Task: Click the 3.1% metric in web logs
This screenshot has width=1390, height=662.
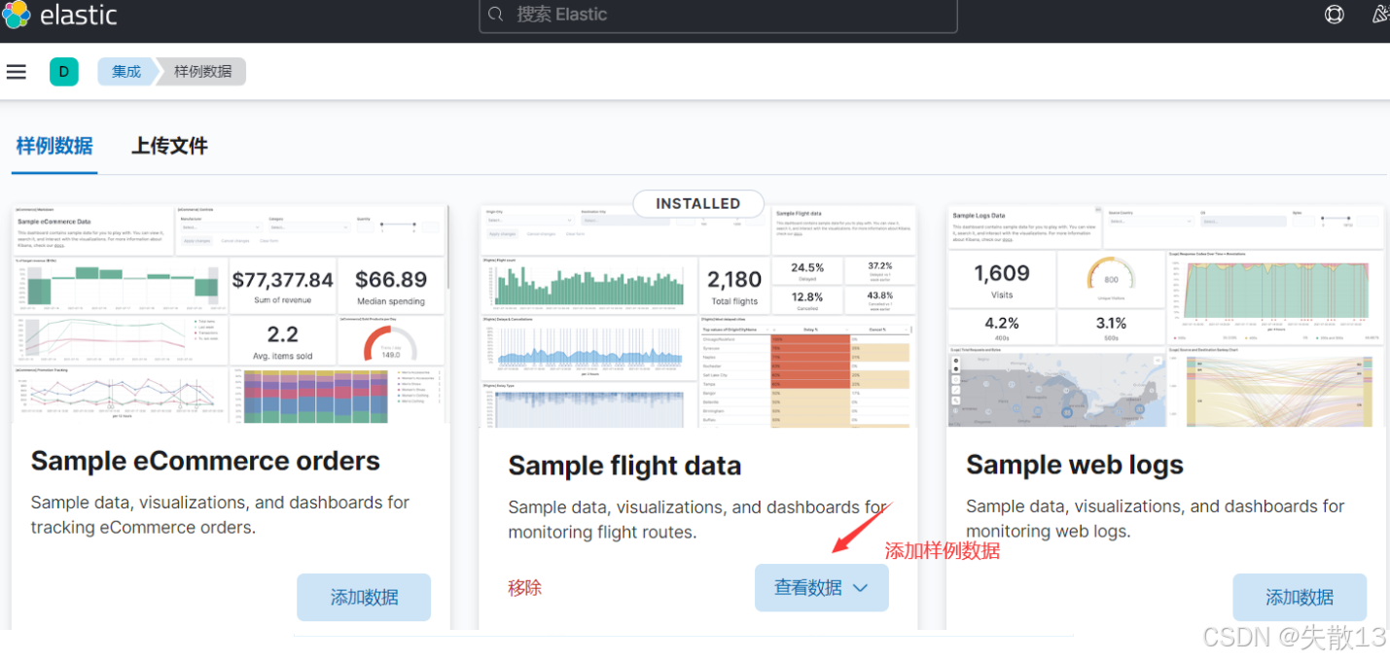Action: [x=1111, y=323]
